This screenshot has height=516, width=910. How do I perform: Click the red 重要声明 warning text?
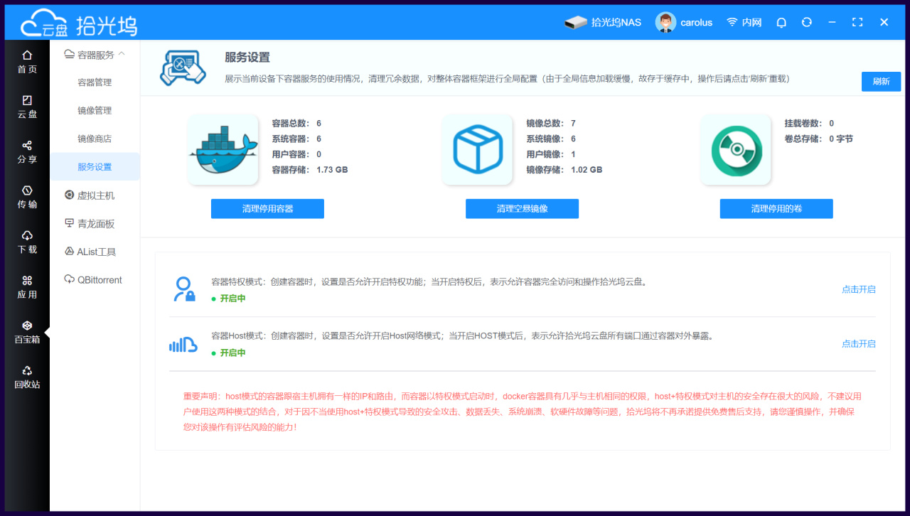coord(523,412)
